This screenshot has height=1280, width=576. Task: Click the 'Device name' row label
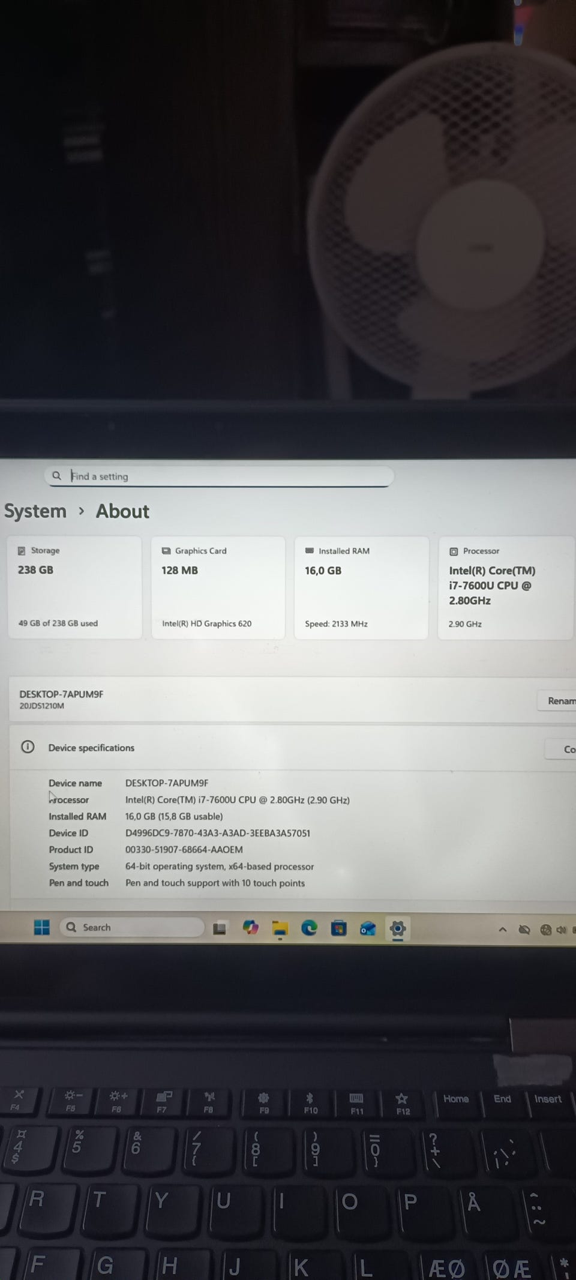[75, 783]
